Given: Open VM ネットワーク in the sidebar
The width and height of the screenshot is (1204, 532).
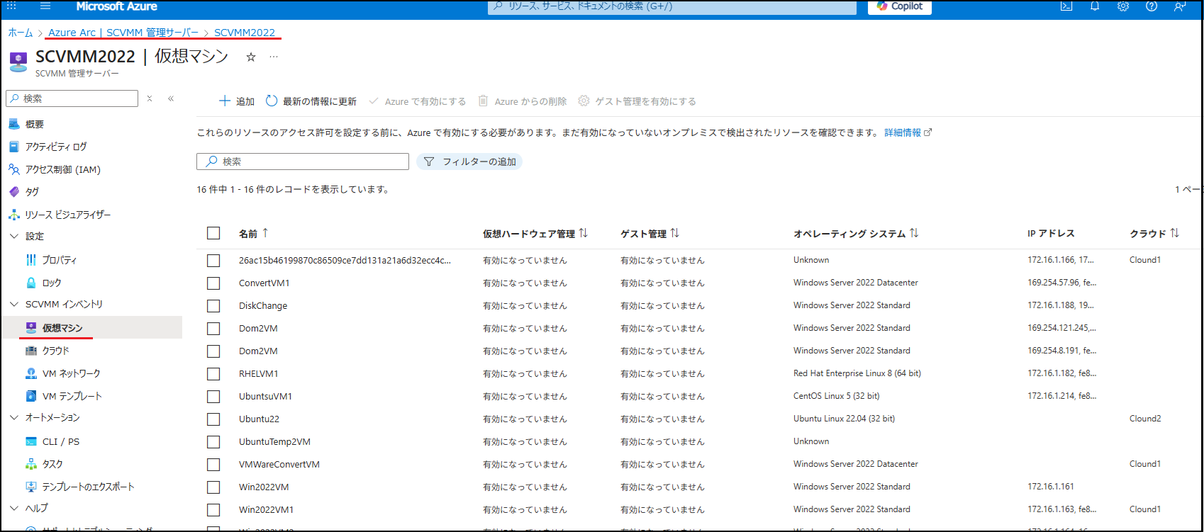Looking at the screenshot, I should click(x=71, y=373).
